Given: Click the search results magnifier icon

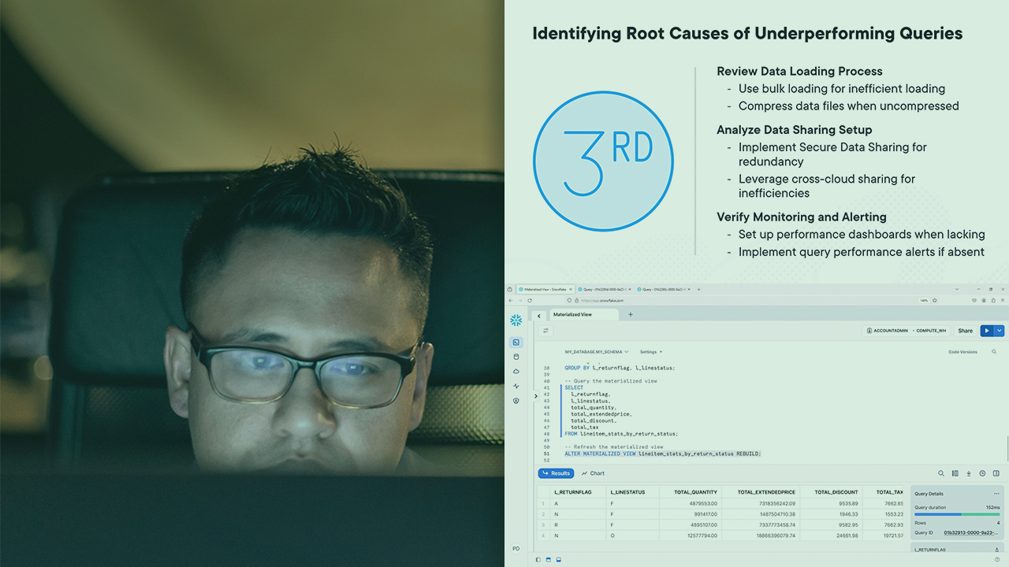Looking at the screenshot, I should click(x=940, y=473).
